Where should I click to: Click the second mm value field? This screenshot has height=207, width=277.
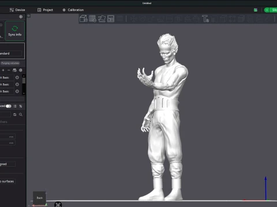point(8,143)
